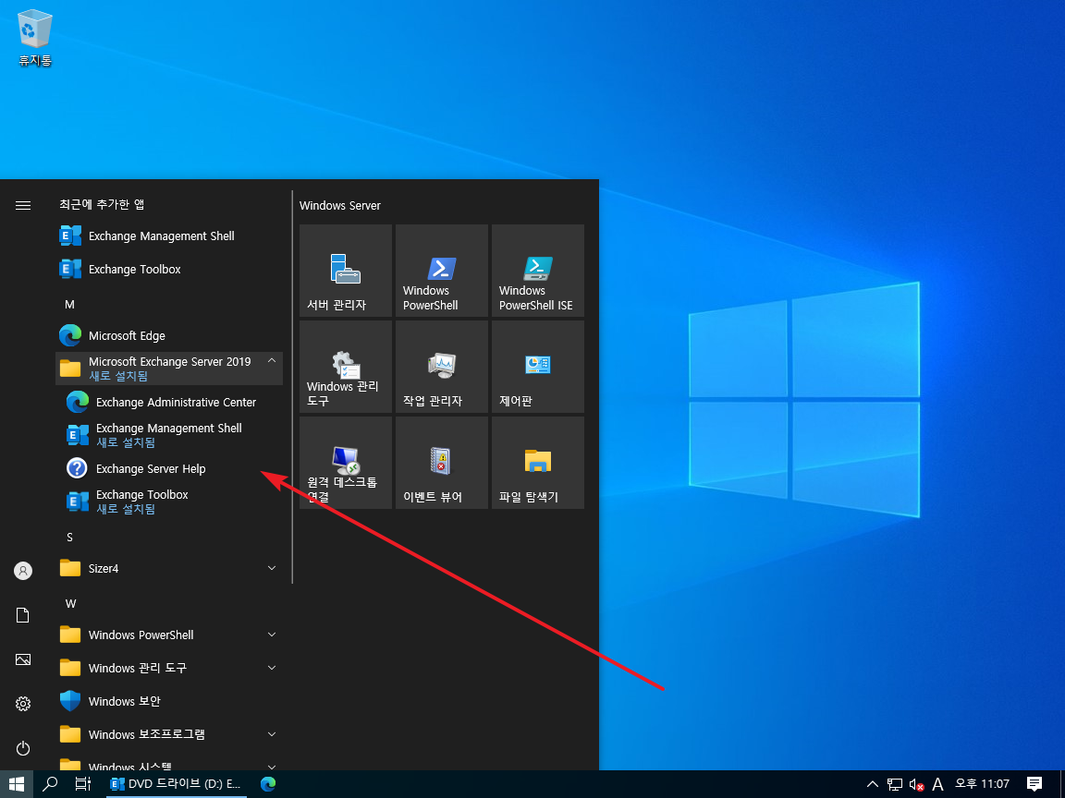The height and width of the screenshot is (798, 1065).
Task: Expand the Windows 보조프로그램 folder
Action: (x=169, y=734)
